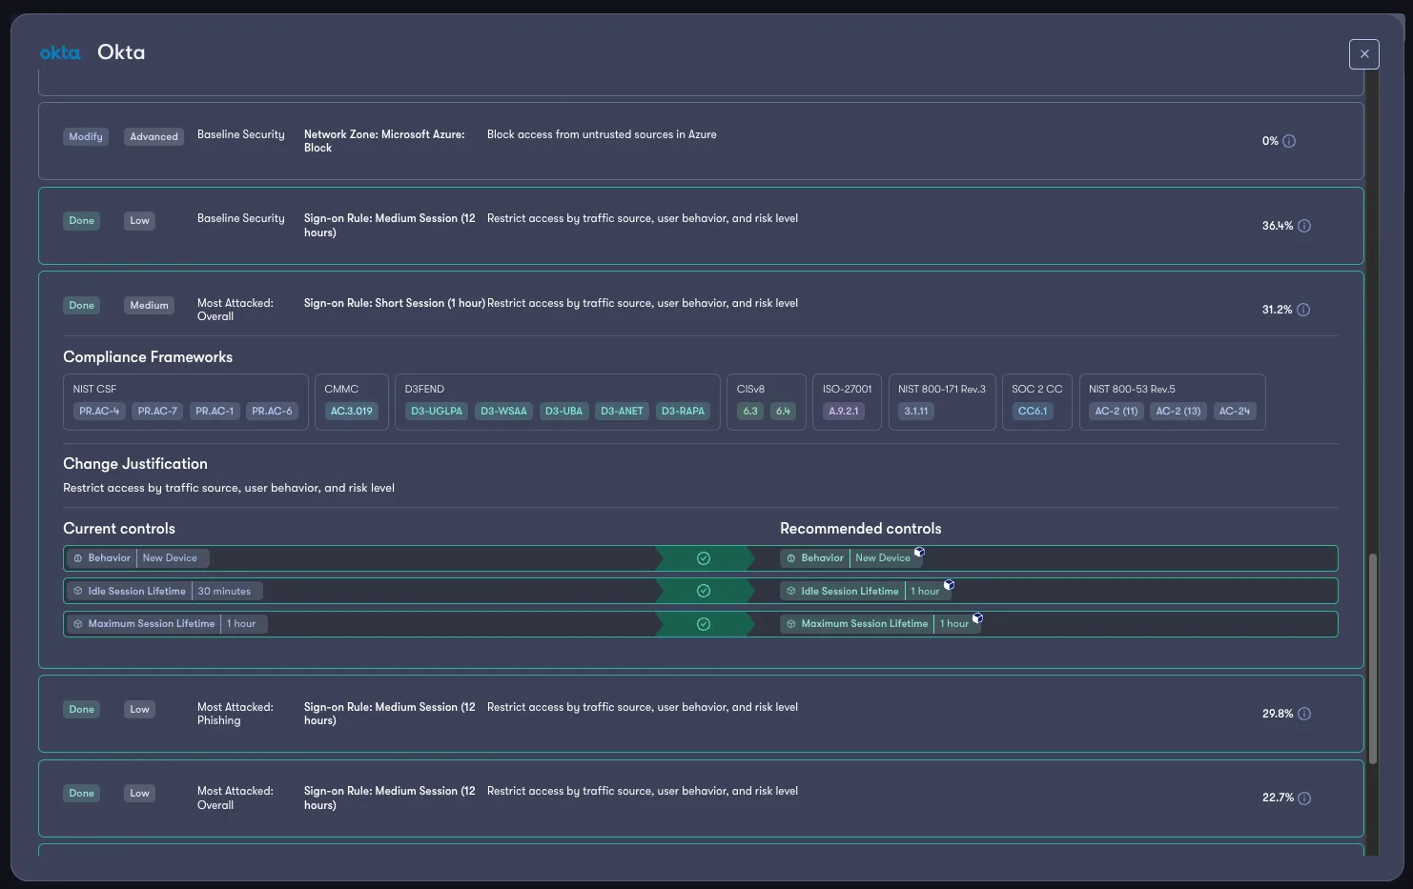The image size is (1413, 889).
Task: Select the AC.3.019 CMMC compliance tag
Action: click(x=350, y=411)
